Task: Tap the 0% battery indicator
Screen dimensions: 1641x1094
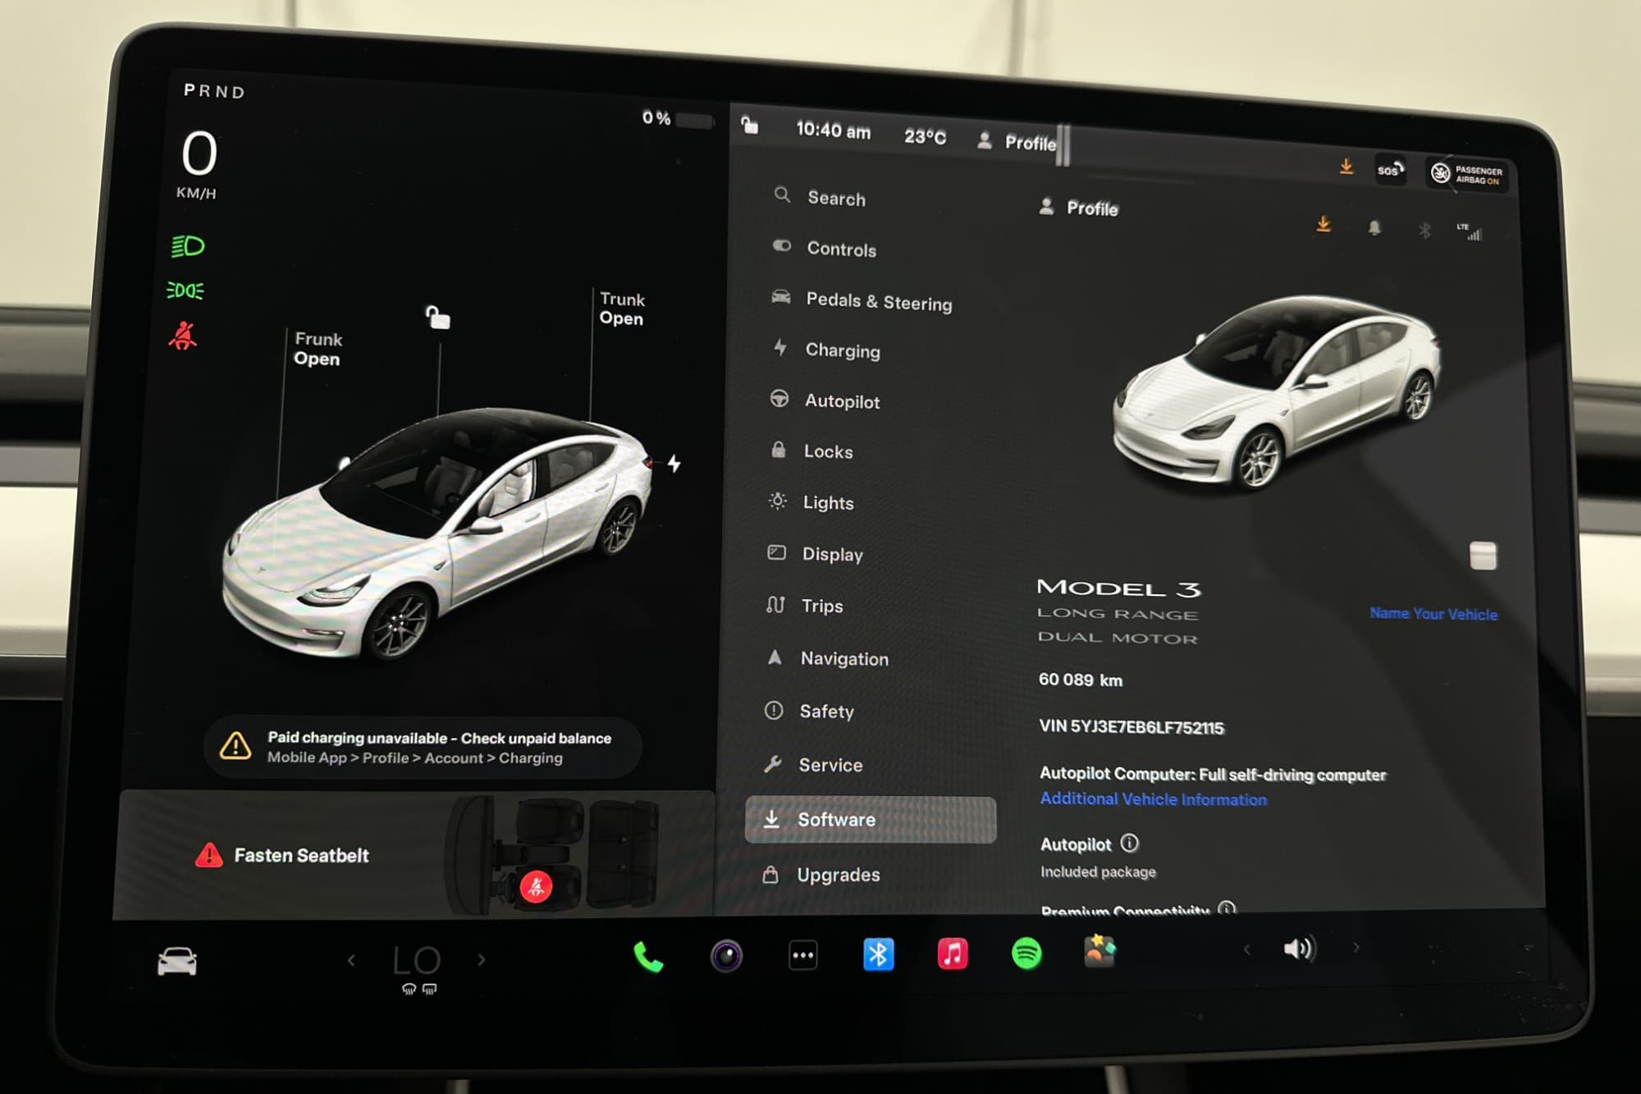Action: [677, 119]
